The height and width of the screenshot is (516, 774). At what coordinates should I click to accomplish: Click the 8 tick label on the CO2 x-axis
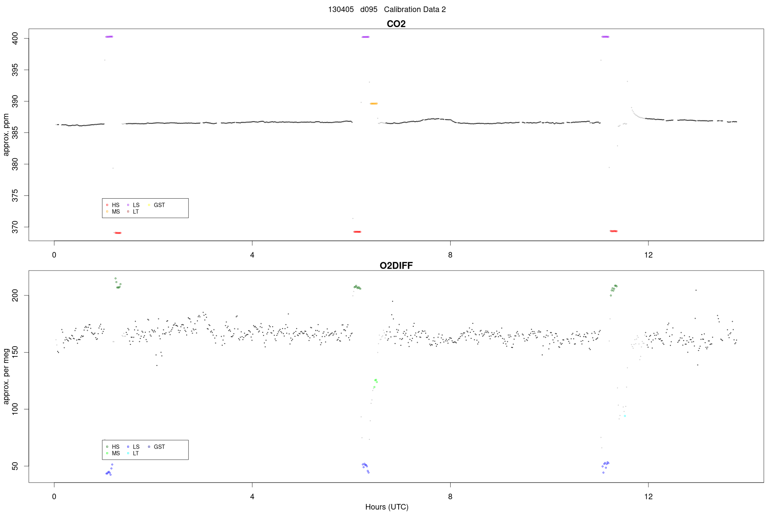[x=450, y=255]
